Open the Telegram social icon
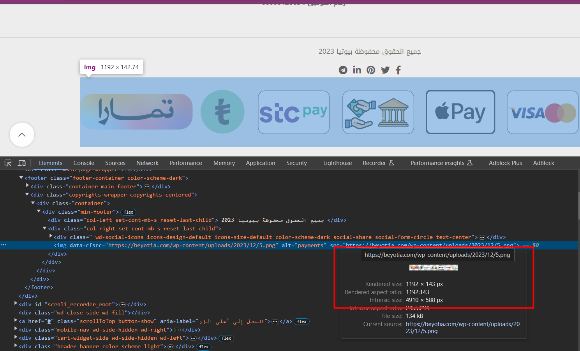Viewport: 580px width, 351px height. [x=343, y=70]
